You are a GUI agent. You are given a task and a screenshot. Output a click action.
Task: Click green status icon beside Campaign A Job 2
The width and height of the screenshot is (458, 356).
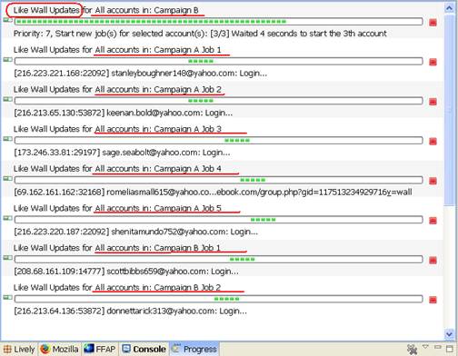click(x=7, y=99)
